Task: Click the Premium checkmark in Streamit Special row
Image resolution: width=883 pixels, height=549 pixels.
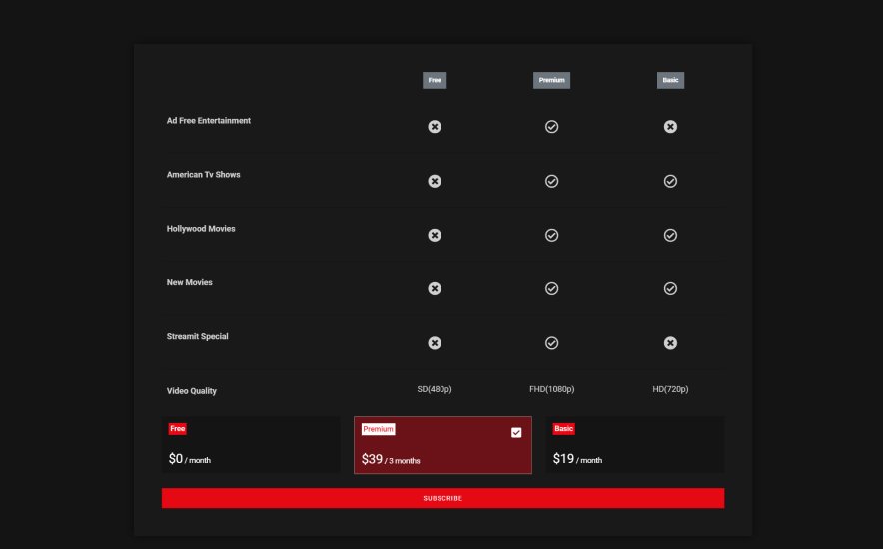Action: (x=551, y=343)
